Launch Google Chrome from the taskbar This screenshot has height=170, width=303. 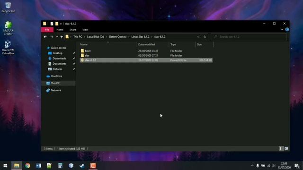[27, 166]
